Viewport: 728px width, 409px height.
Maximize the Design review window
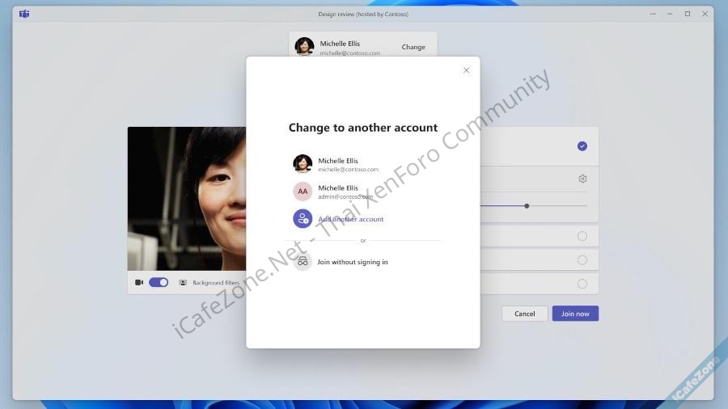coord(688,14)
